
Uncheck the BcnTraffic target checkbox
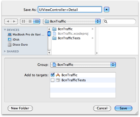point(53,75)
